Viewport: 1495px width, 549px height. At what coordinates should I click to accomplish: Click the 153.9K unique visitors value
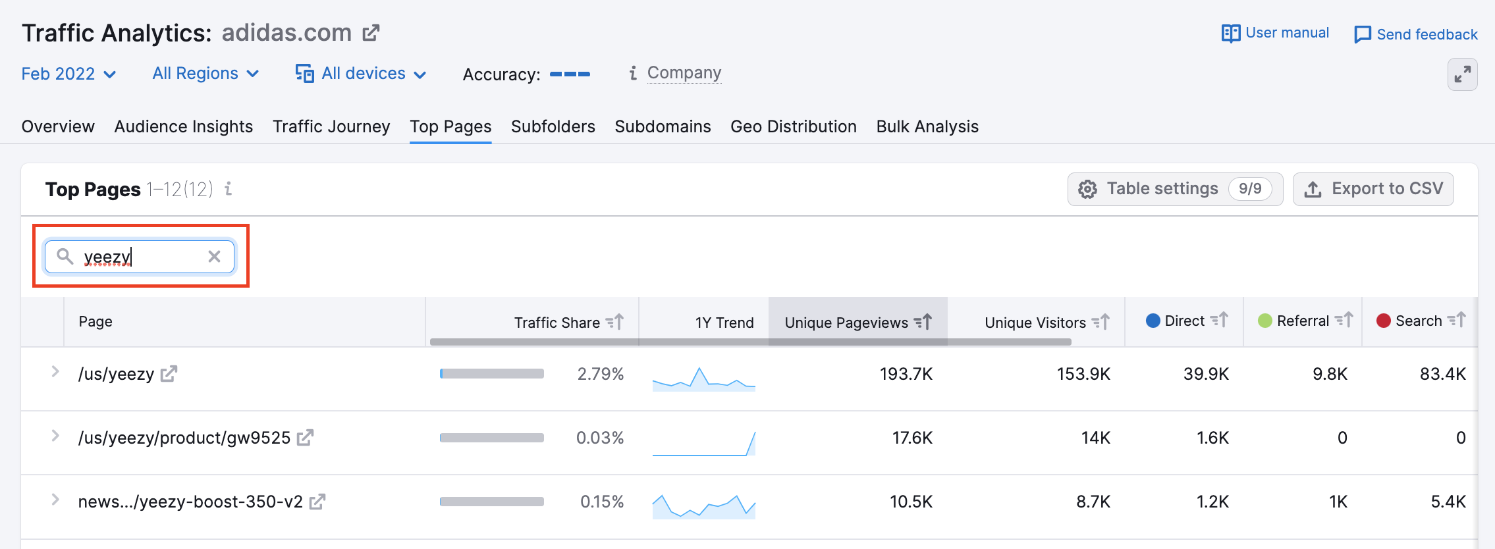tap(1083, 374)
